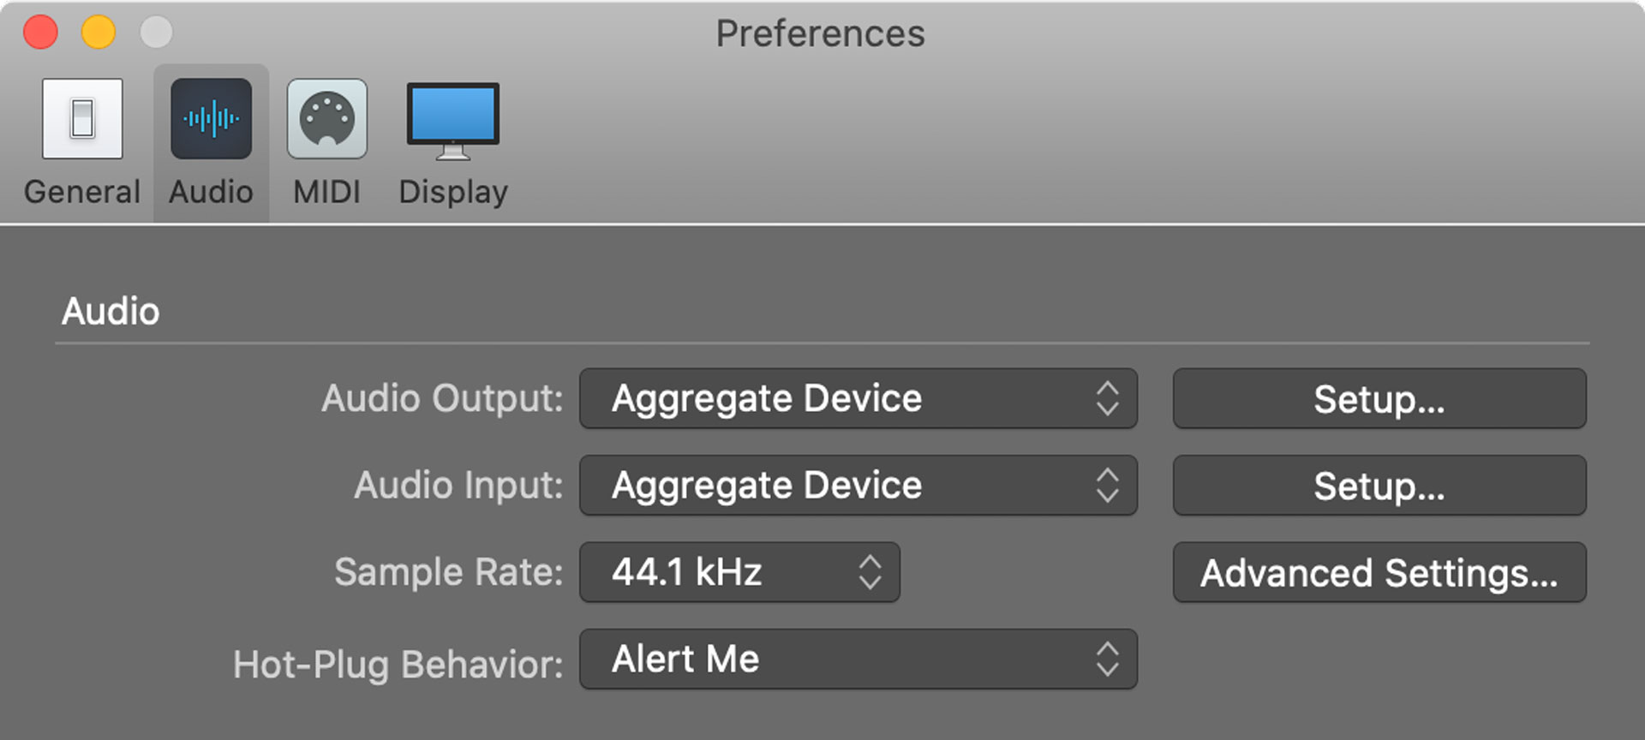Click the Sample Rate up-down chevrons
1645x740 pixels.
[x=870, y=572]
